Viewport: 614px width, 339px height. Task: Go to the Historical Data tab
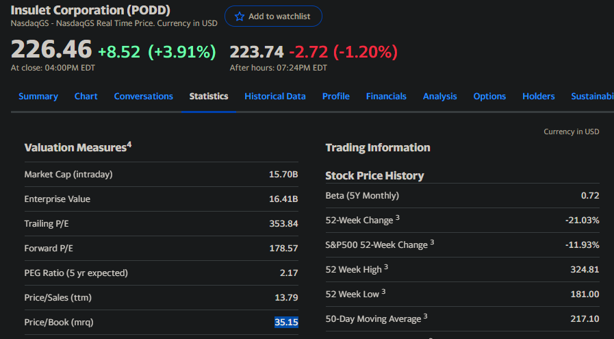pyautogui.click(x=275, y=96)
